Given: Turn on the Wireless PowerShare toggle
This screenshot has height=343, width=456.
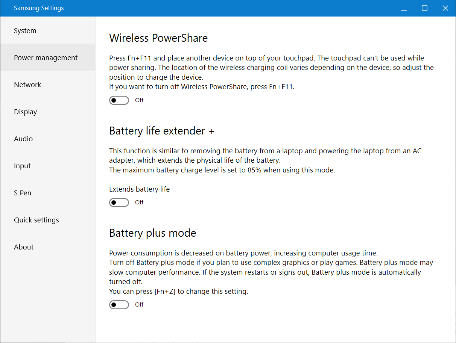Looking at the screenshot, I should [x=119, y=100].
